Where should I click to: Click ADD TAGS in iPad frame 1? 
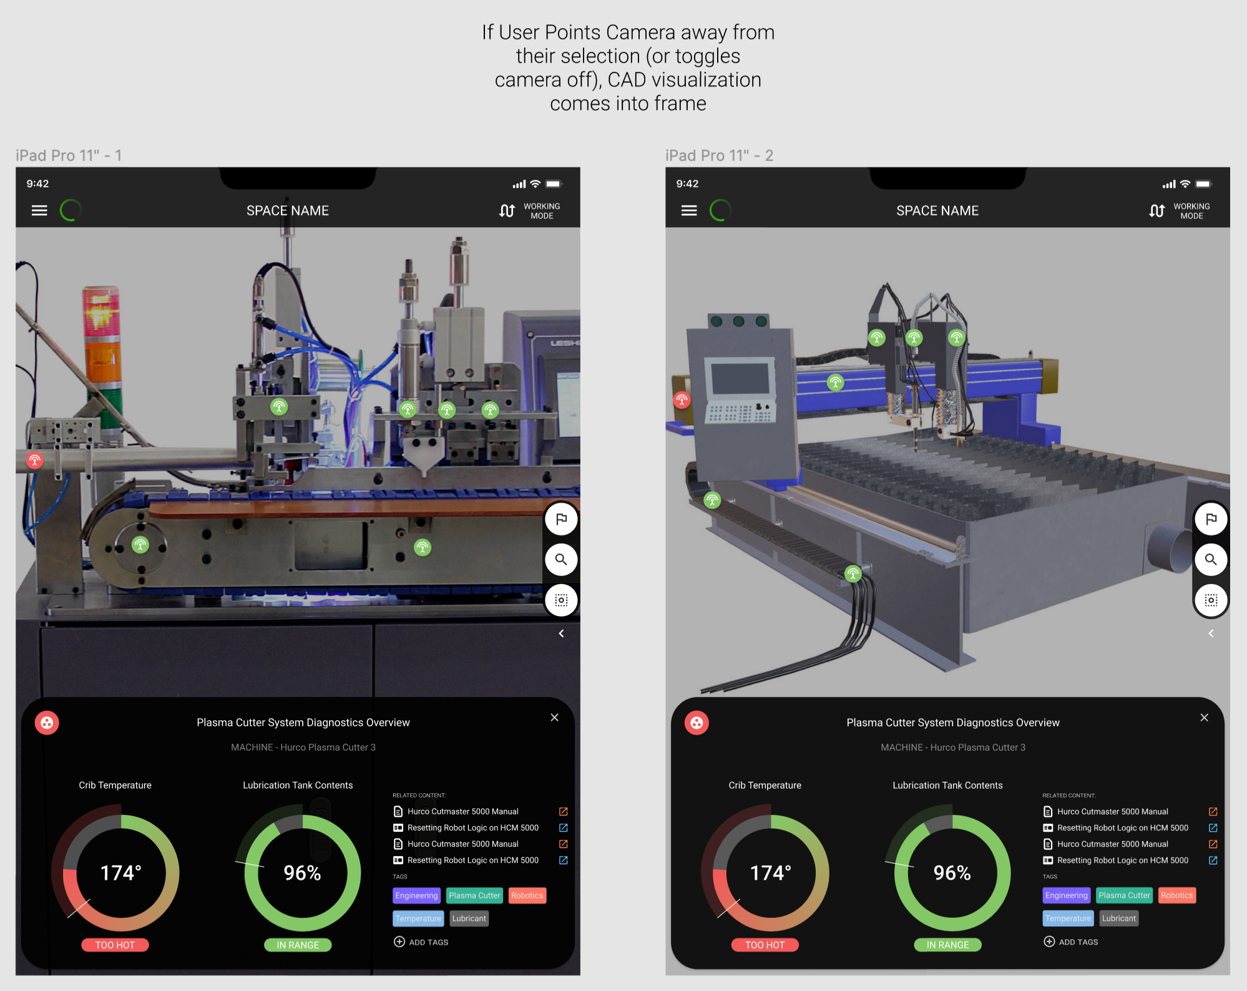(421, 942)
